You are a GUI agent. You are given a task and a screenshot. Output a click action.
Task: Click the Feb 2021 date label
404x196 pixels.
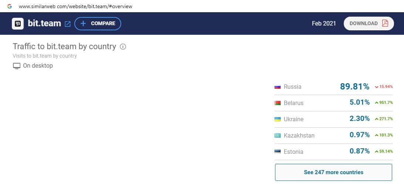click(324, 23)
